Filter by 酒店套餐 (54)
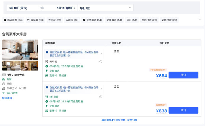This screenshot has width=205, height=126. (x=13, y=20)
